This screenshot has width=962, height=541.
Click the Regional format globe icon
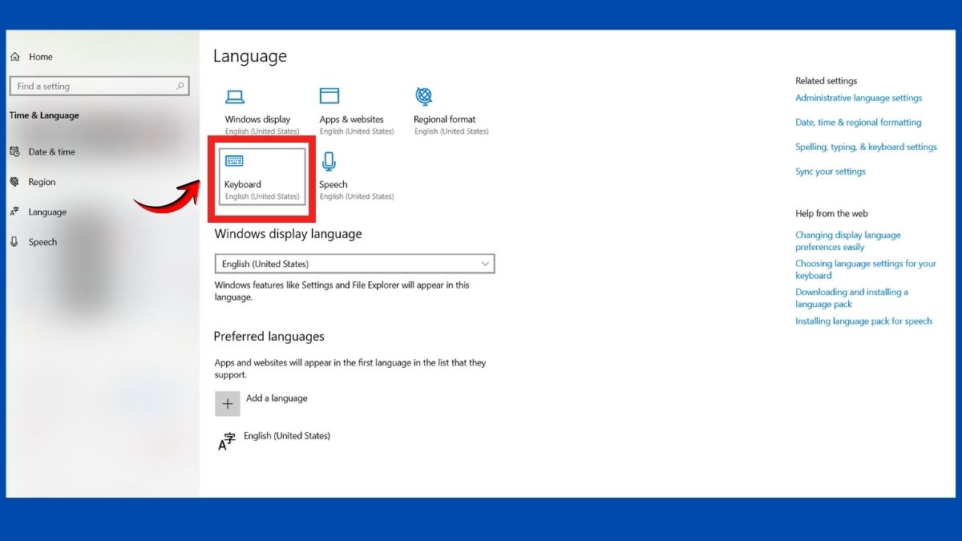424,96
